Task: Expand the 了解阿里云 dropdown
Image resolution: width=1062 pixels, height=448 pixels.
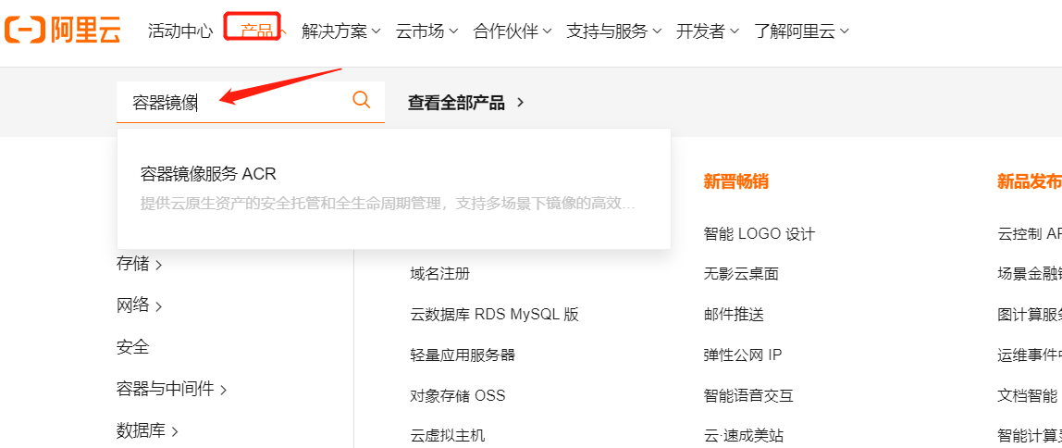Action: tap(802, 31)
